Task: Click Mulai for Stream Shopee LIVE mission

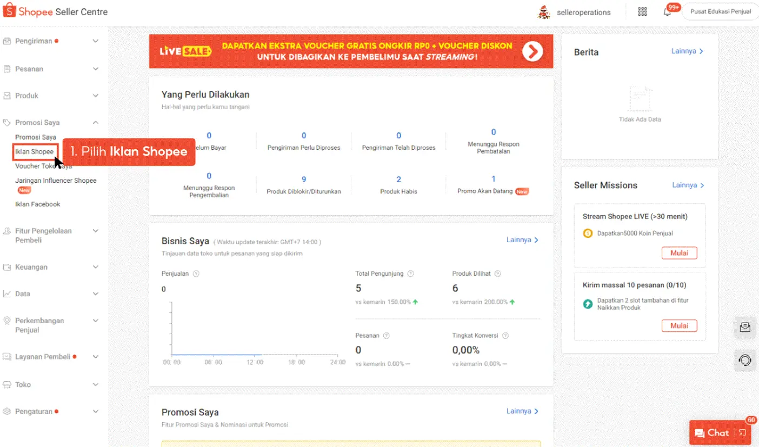Action: 679,252
